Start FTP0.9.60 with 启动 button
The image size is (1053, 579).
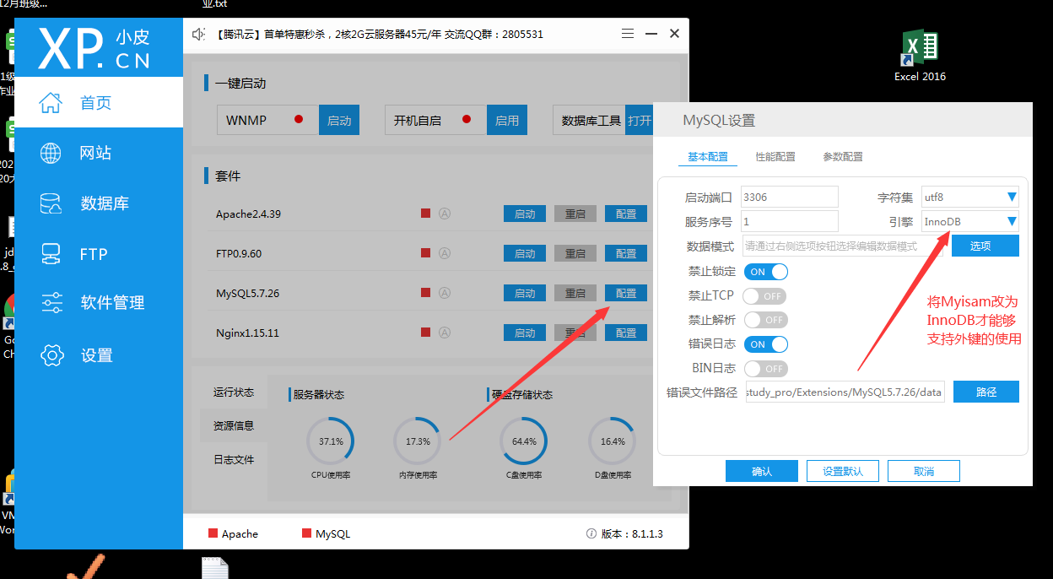point(525,253)
